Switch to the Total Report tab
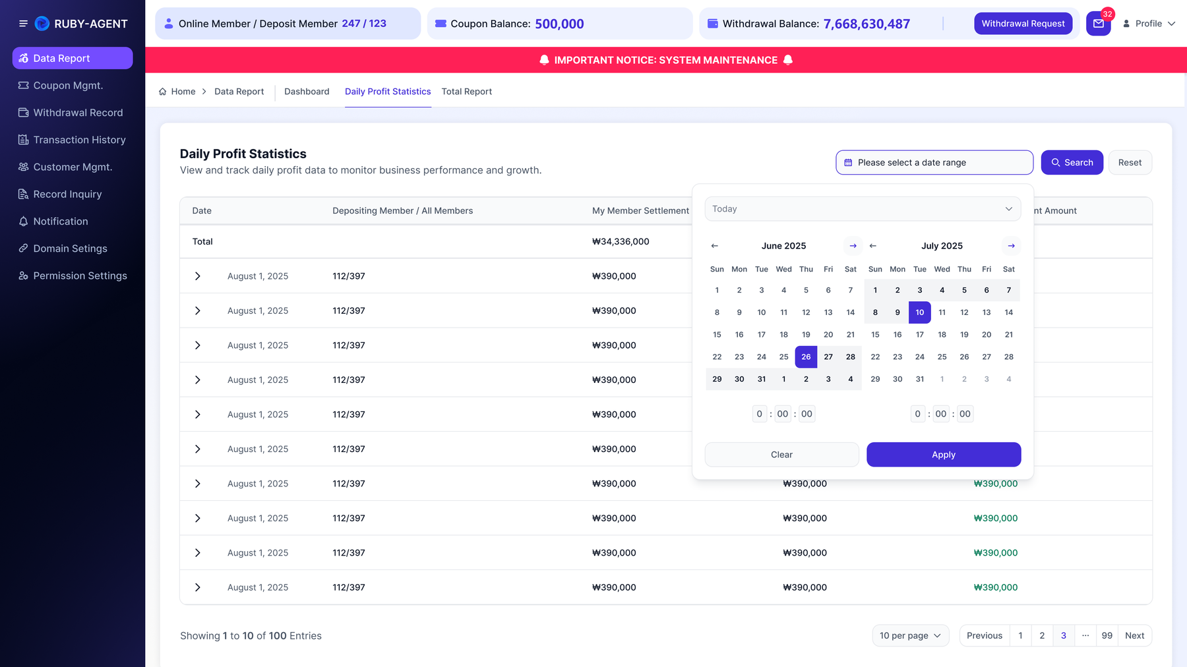1187x667 pixels. (467, 92)
